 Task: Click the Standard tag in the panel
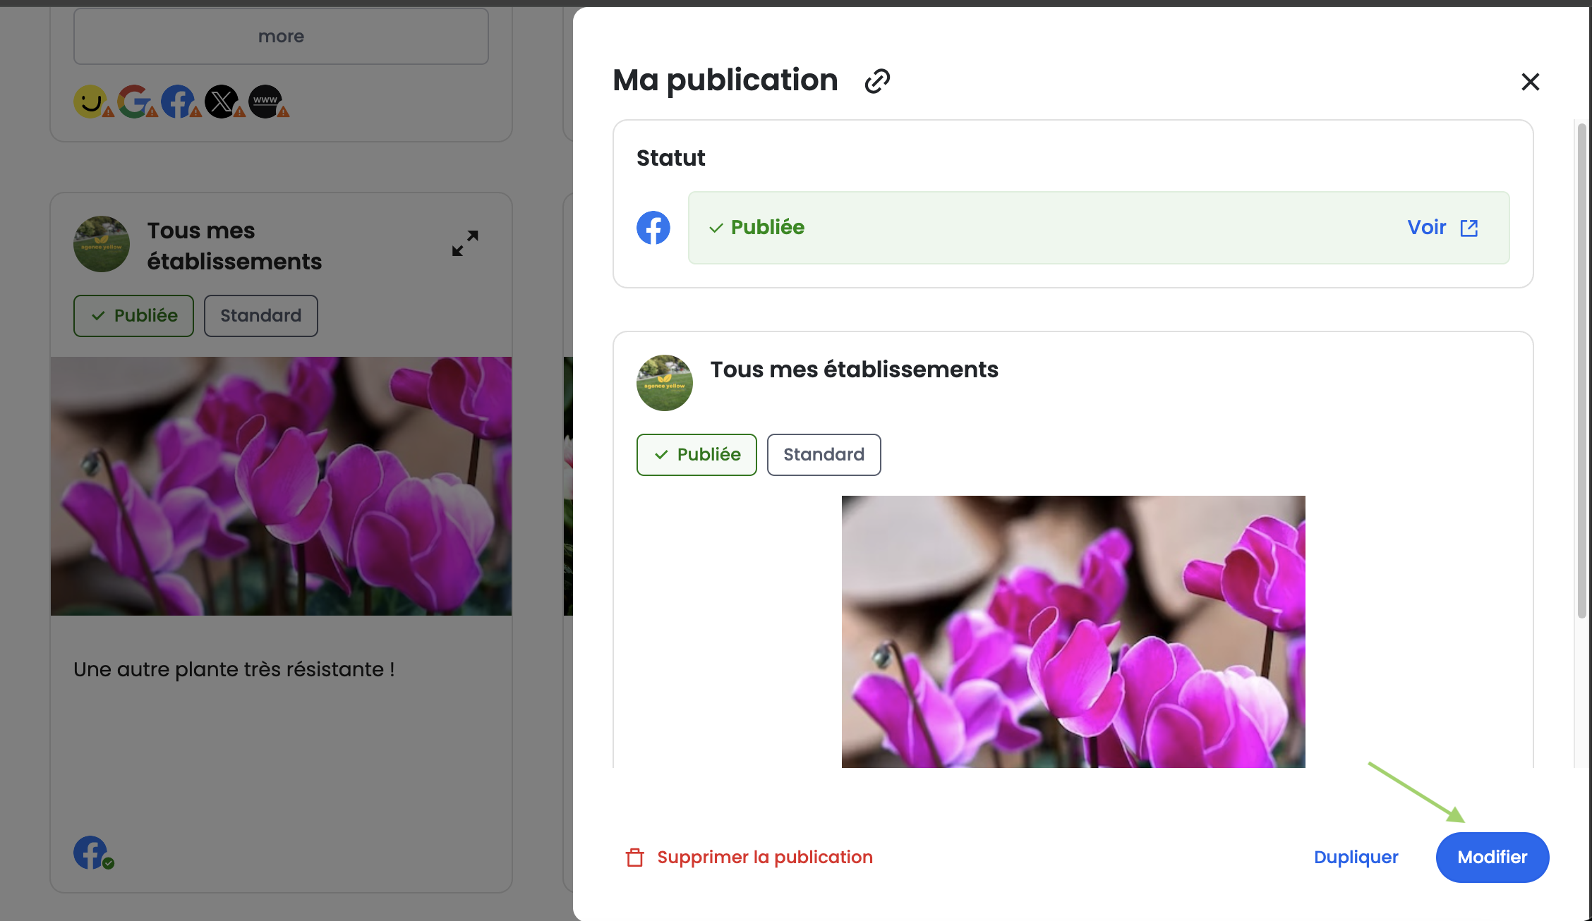click(x=824, y=455)
